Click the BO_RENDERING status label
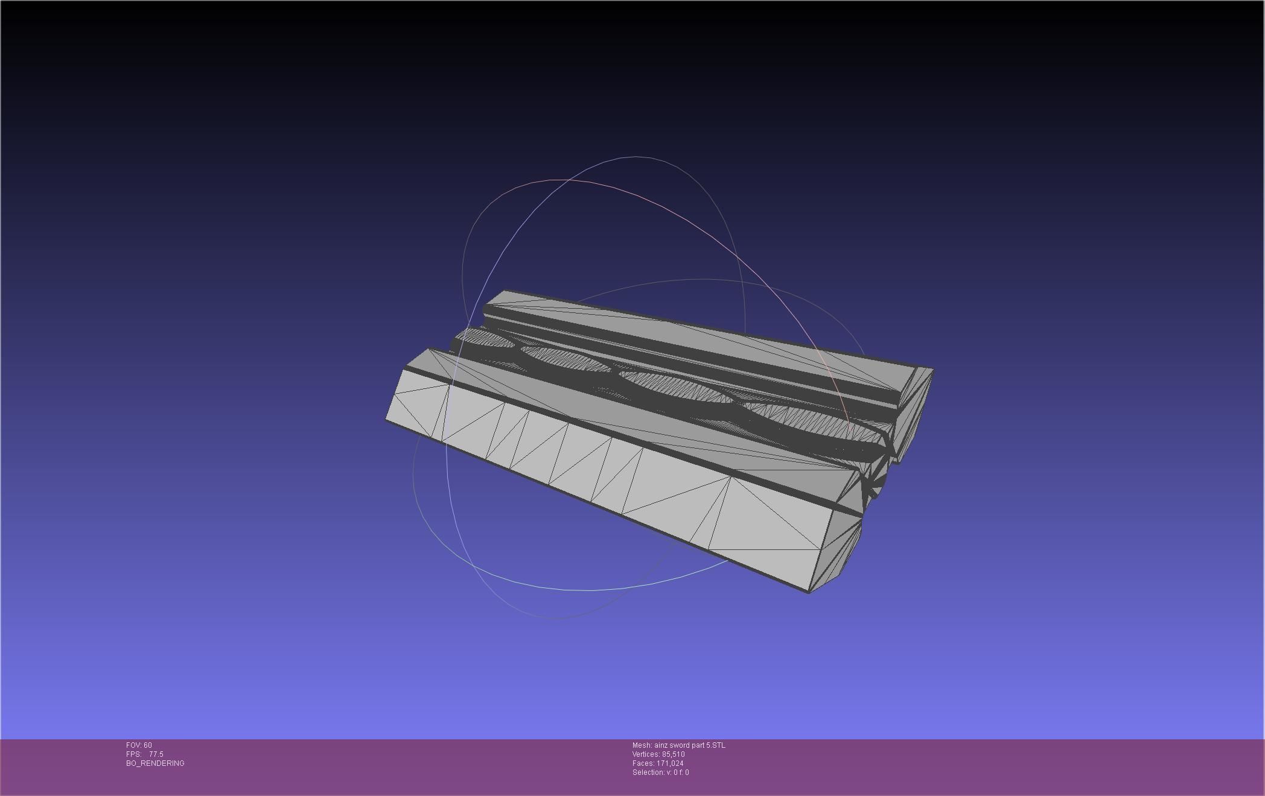This screenshot has height=796, width=1265. point(155,763)
